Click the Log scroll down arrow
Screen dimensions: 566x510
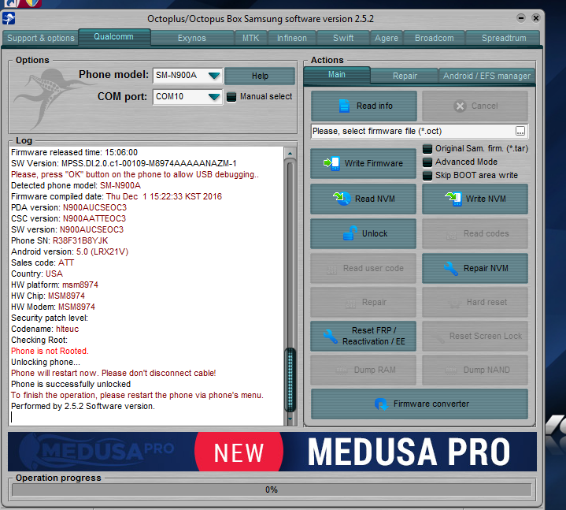(290, 419)
